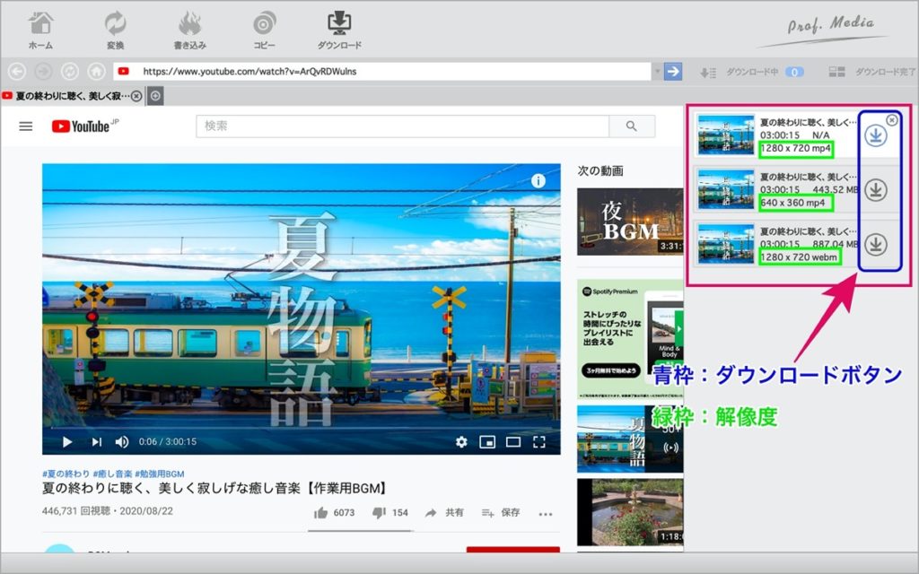Open the video info card icon
The height and width of the screenshot is (574, 919).
click(x=538, y=180)
